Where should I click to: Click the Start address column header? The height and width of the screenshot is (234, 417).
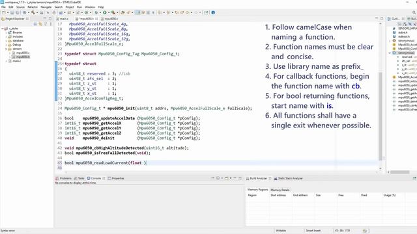(x=278, y=195)
